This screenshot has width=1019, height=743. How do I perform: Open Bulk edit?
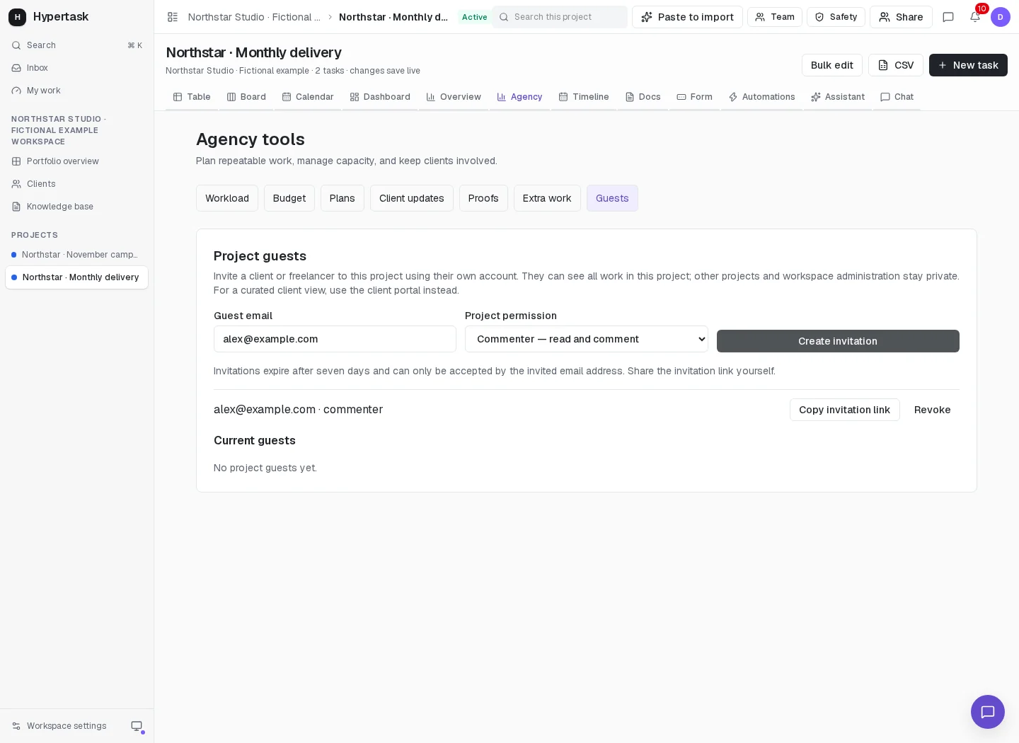[832, 65]
